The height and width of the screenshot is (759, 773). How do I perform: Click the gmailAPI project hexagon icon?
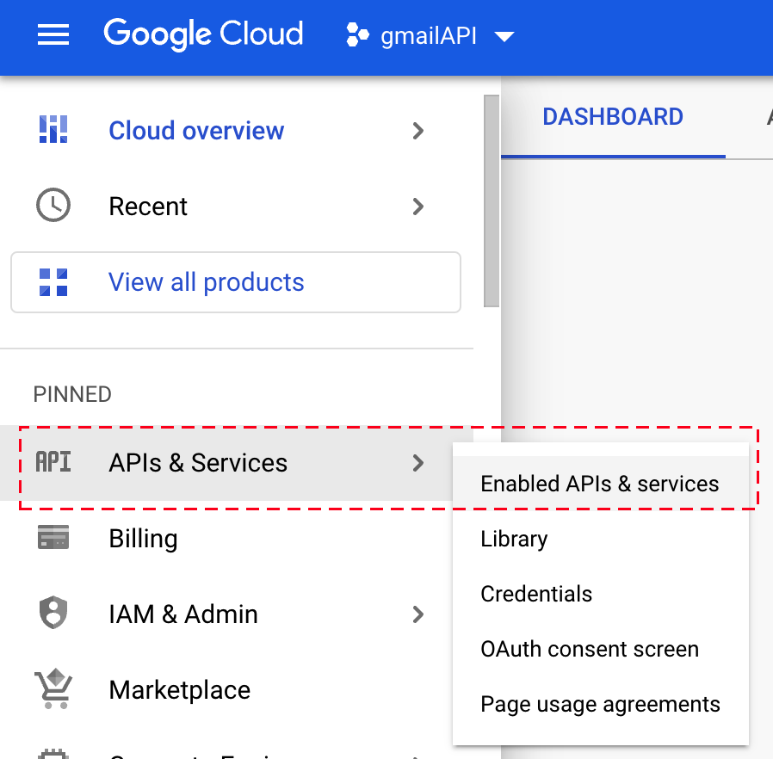tap(357, 35)
